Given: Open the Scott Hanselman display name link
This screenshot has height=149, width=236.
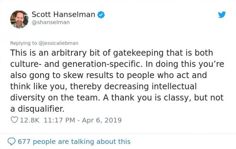Looking at the screenshot, I should [63, 14].
